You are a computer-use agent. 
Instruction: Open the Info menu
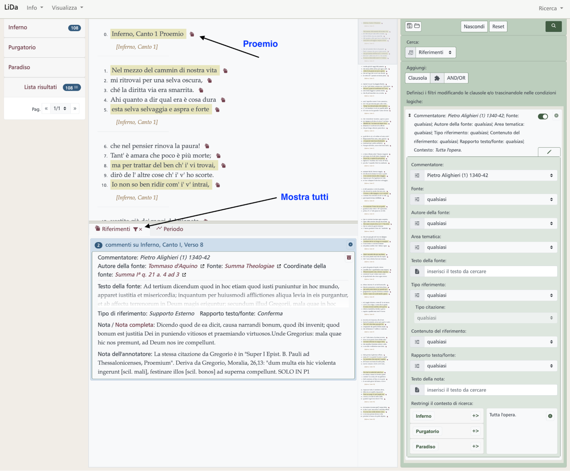35,8
